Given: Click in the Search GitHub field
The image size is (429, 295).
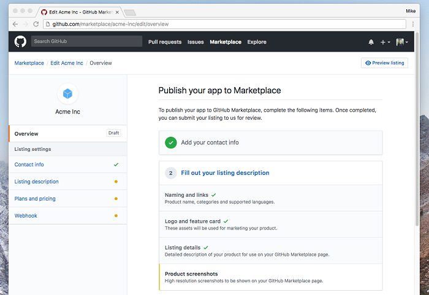Looking at the screenshot, I should (x=87, y=41).
